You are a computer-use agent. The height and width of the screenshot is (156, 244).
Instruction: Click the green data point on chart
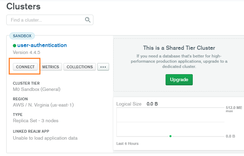170,136
